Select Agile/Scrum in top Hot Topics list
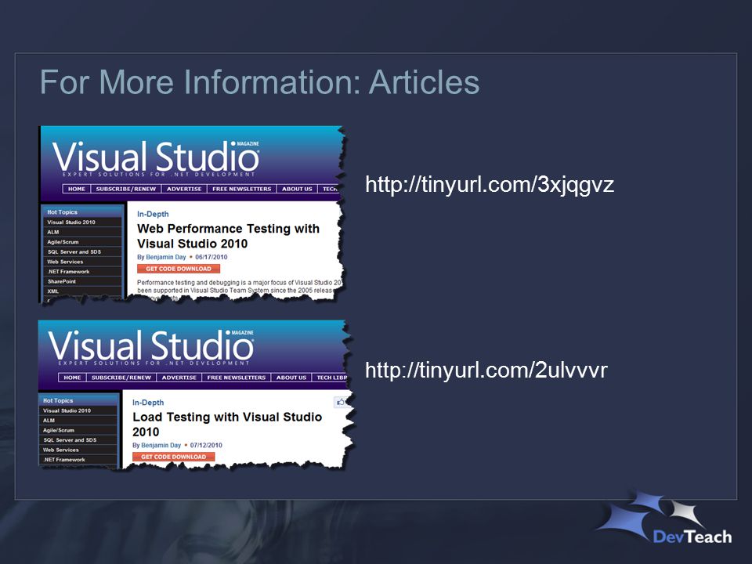The height and width of the screenshot is (564, 752). [82, 242]
